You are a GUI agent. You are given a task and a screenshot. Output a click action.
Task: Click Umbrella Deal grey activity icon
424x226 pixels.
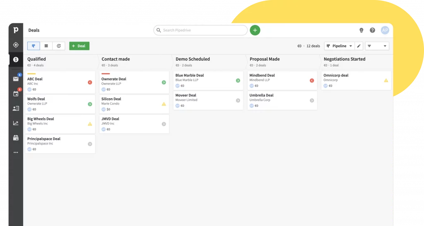point(312,100)
